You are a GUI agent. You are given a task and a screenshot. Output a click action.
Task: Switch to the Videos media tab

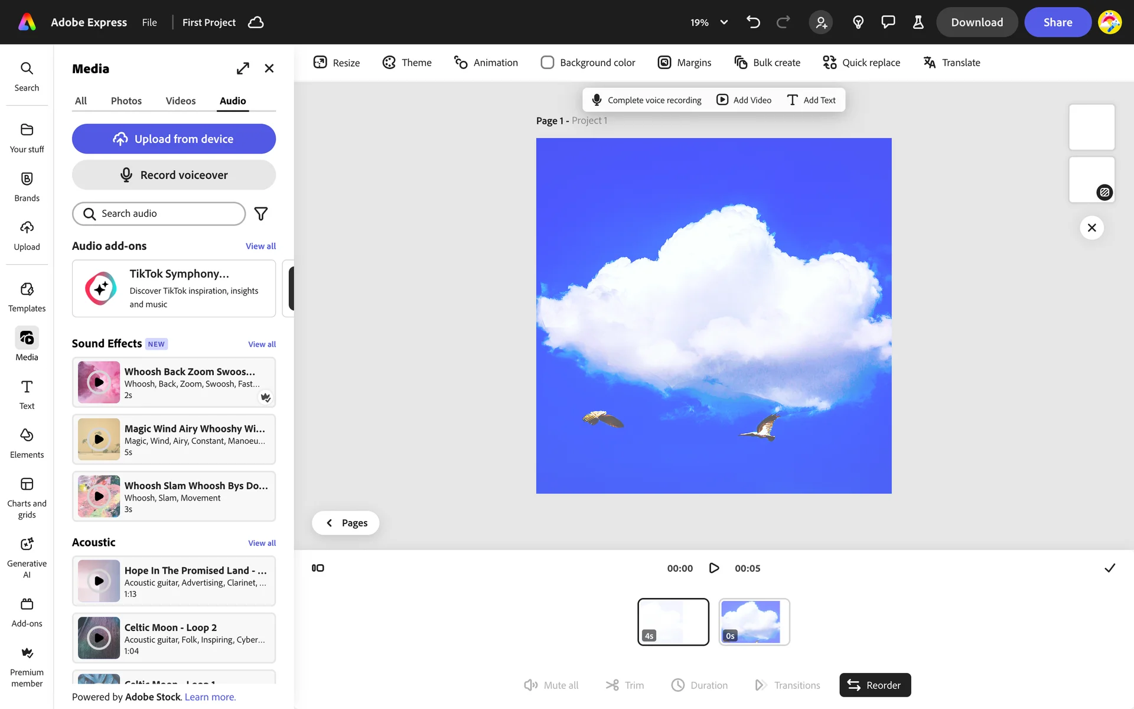[x=180, y=101]
